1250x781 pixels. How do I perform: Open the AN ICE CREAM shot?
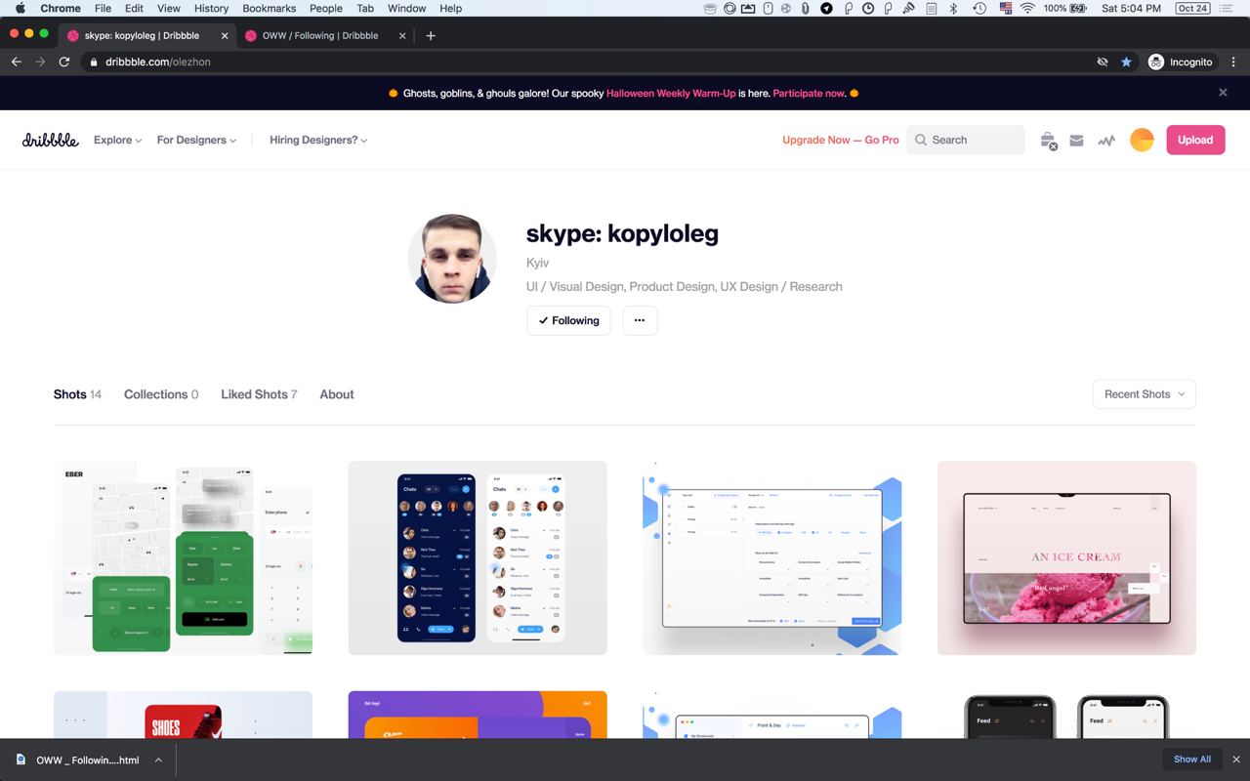(1066, 557)
